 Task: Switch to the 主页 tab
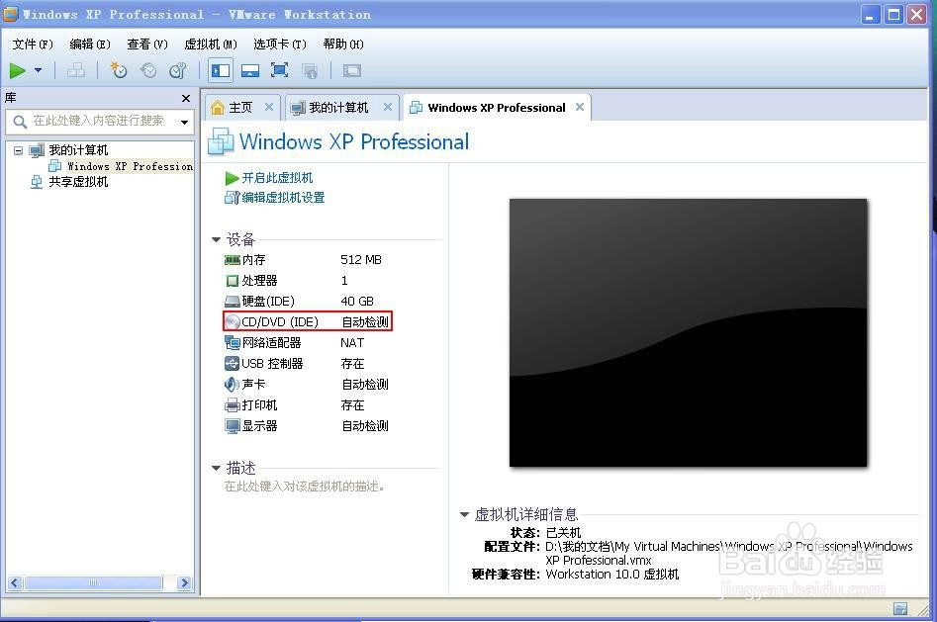(239, 106)
